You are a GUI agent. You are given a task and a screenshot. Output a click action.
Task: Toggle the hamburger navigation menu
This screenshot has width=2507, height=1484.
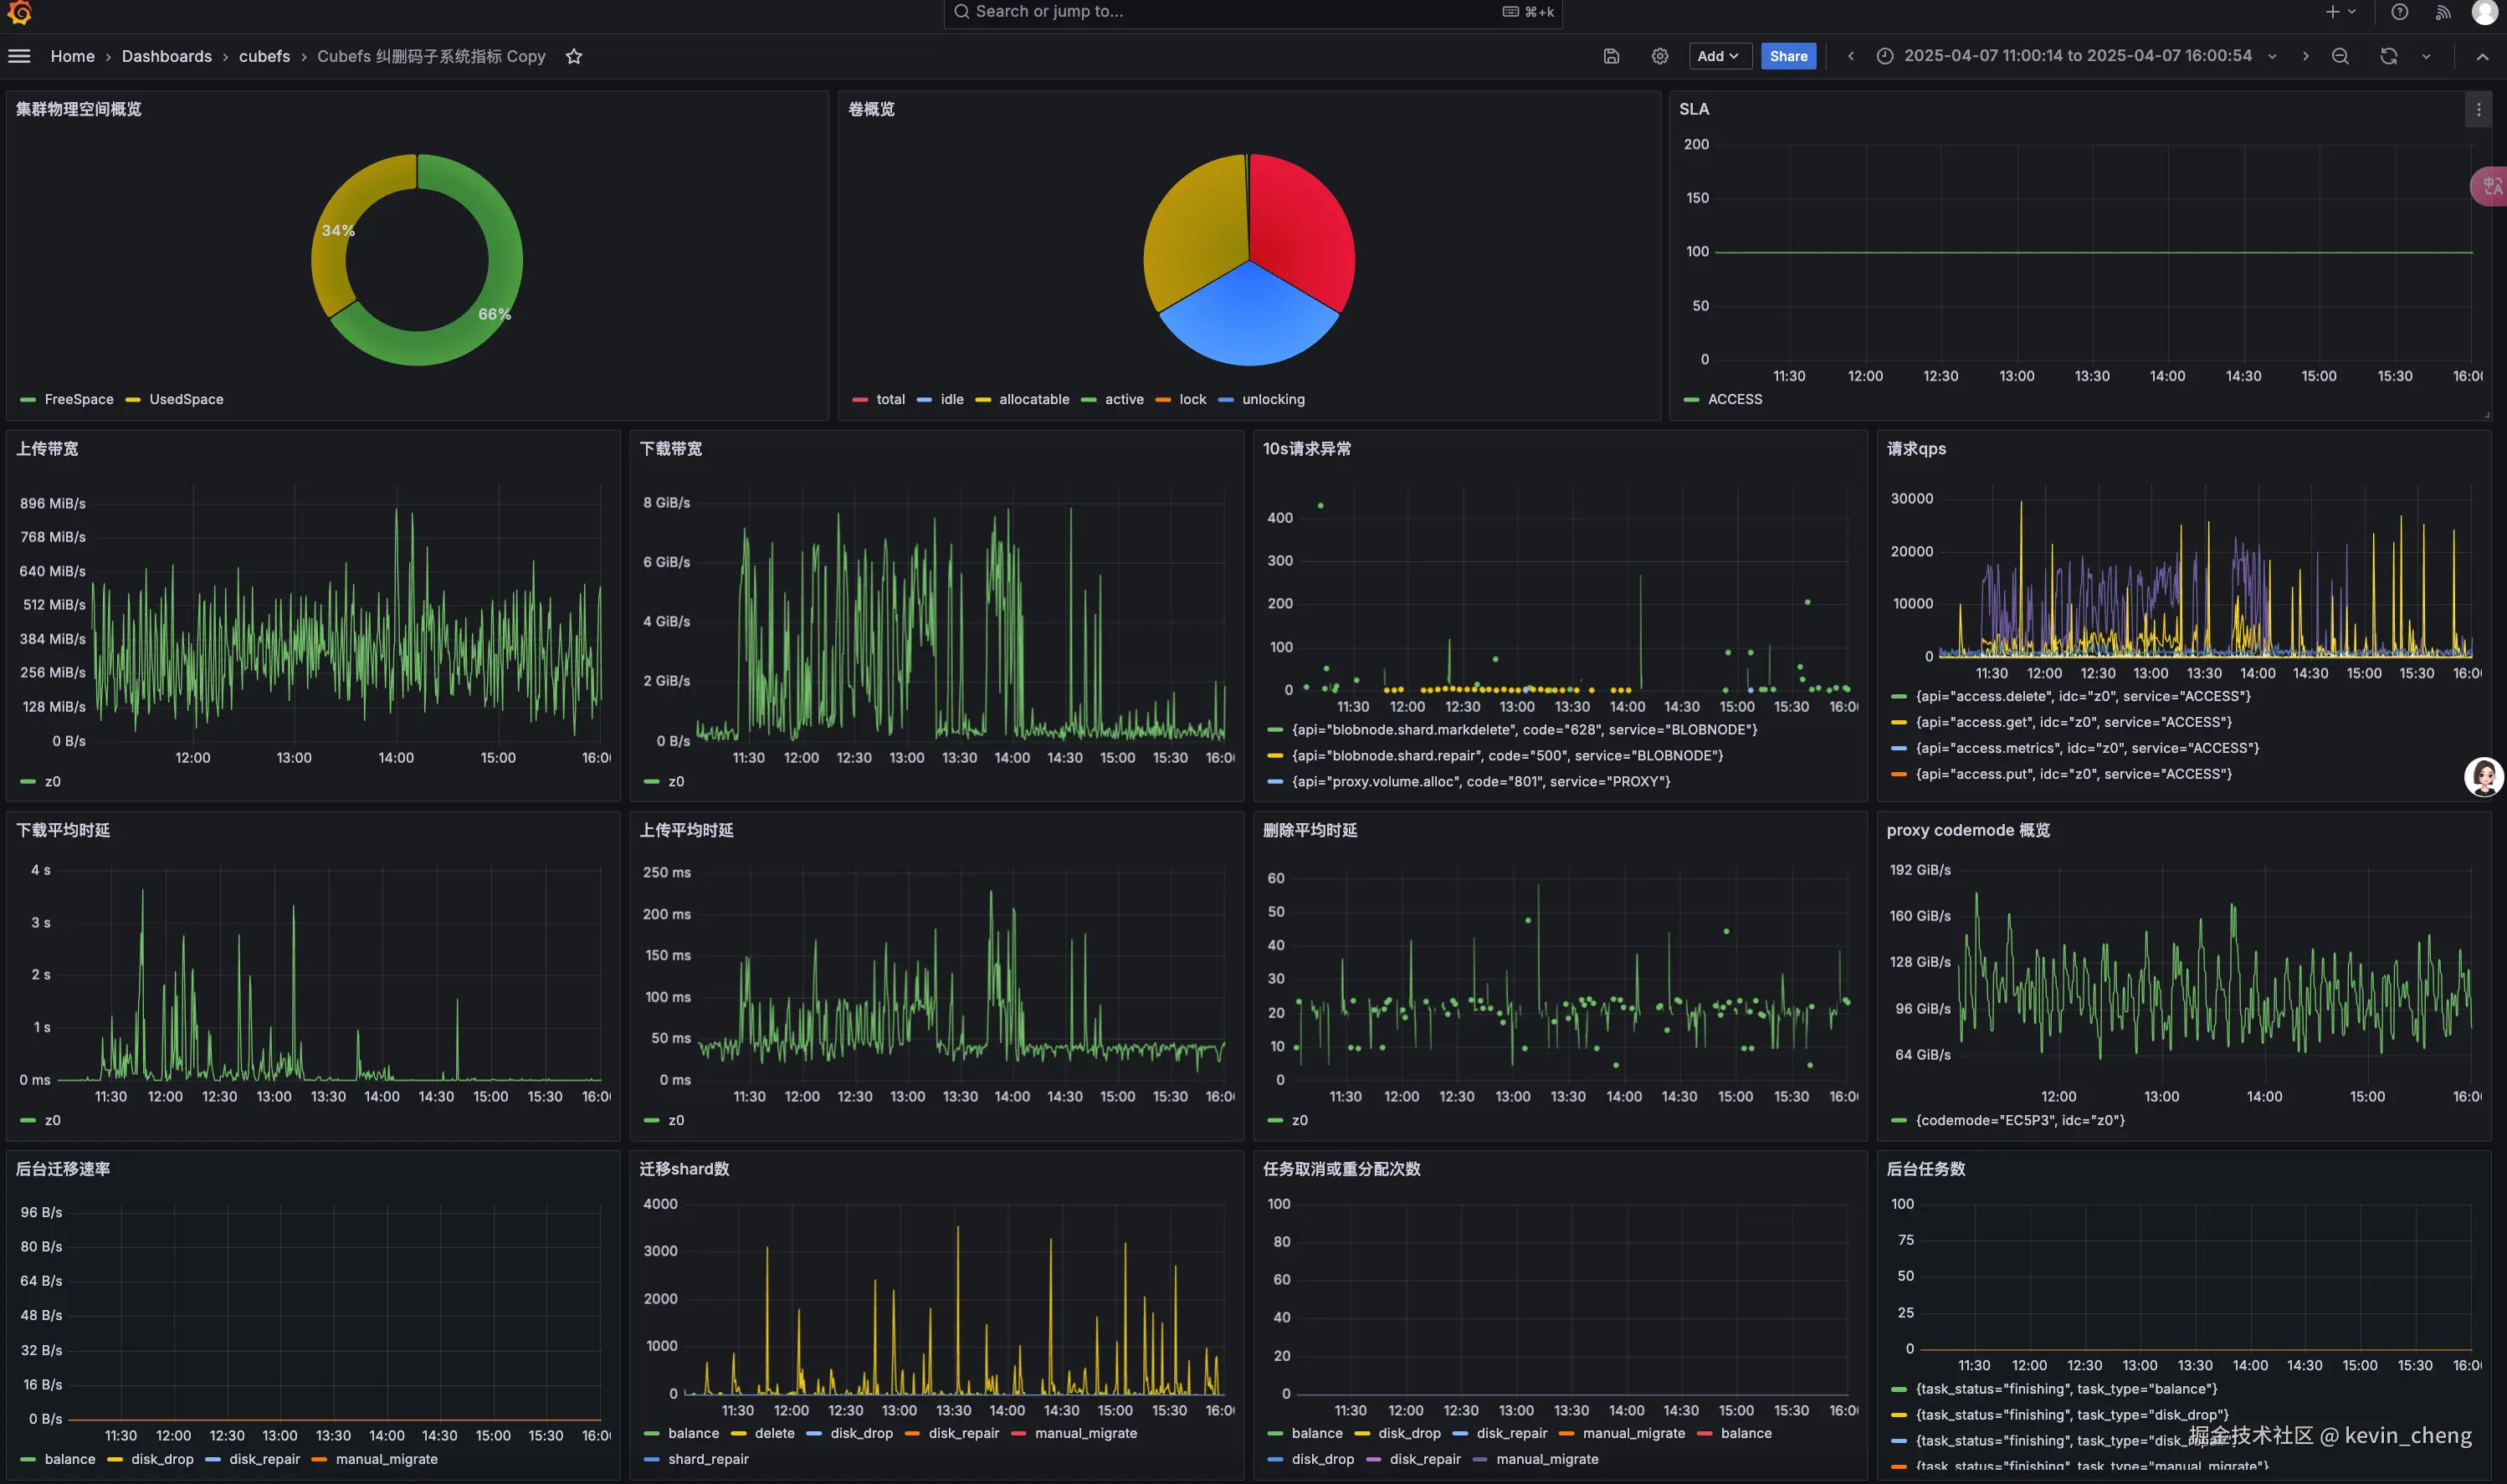click(x=19, y=56)
